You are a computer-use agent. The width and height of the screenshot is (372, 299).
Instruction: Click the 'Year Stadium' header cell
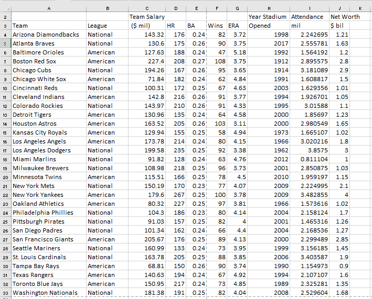pyautogui.click(x=269, y=17)
